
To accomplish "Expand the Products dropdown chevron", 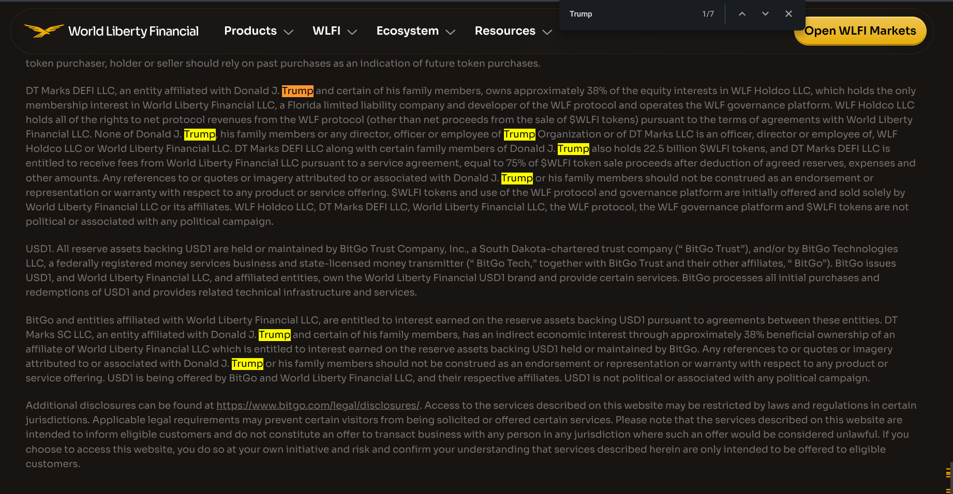I will pos(289,32).
